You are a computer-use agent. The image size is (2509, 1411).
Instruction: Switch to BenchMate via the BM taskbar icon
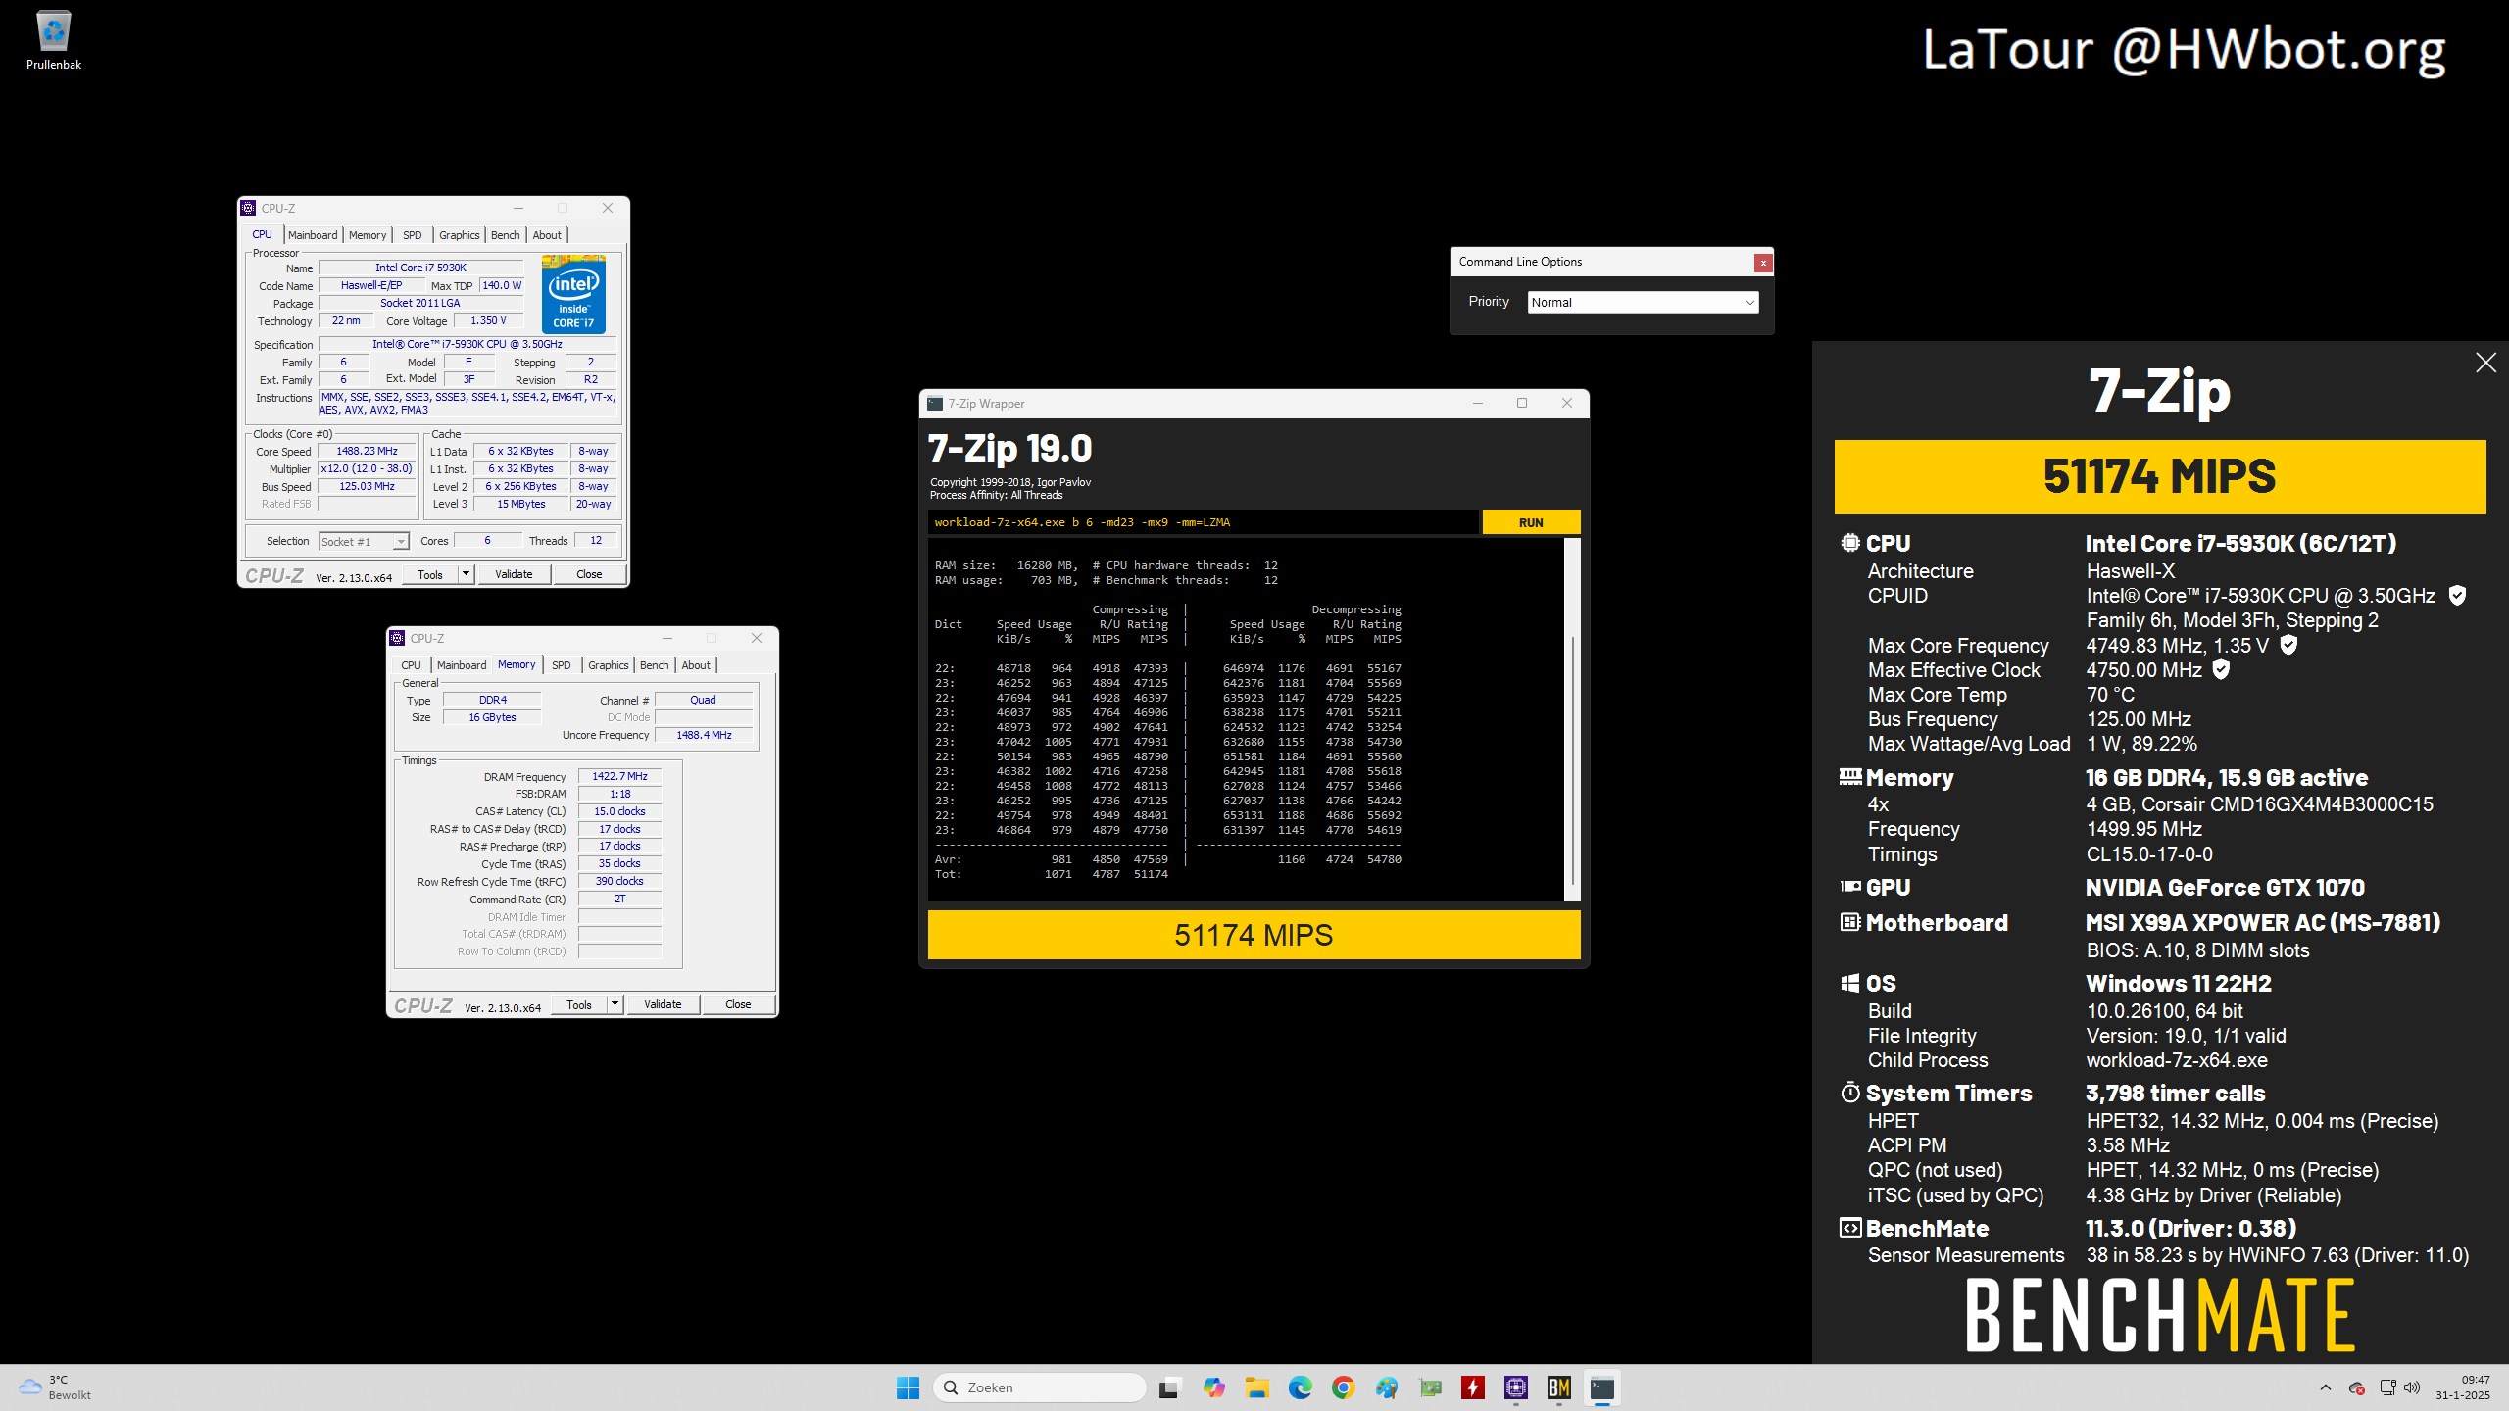[x=1559, y=1387]
